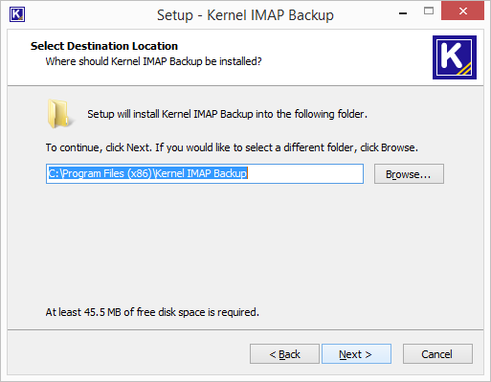
Task: Click the free disk space requirement text
Action: click(152, 312)
